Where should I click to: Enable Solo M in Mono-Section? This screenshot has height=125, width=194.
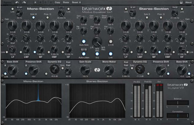(x=33, y=18)
